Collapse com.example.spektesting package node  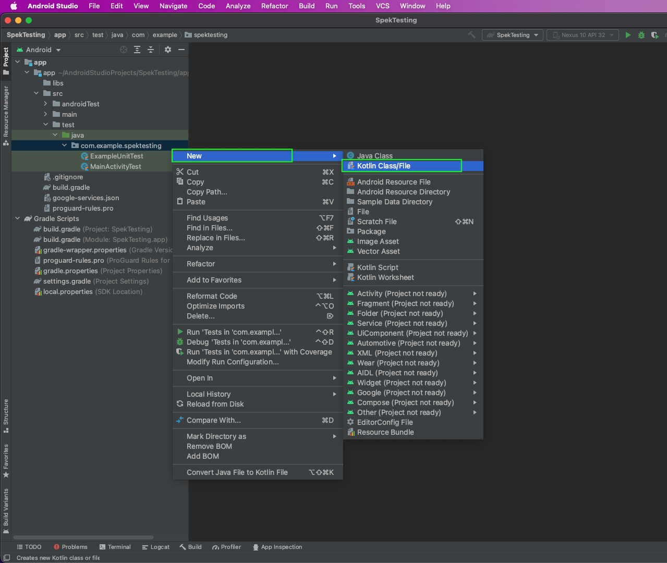click(64, 145)
